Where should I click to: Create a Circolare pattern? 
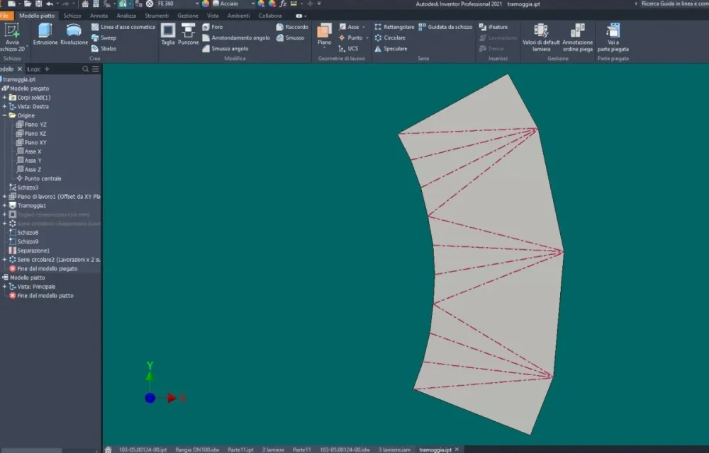390,38
